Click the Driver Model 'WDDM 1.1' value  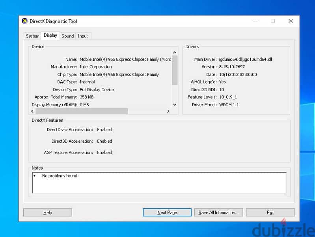click(229, 105)
